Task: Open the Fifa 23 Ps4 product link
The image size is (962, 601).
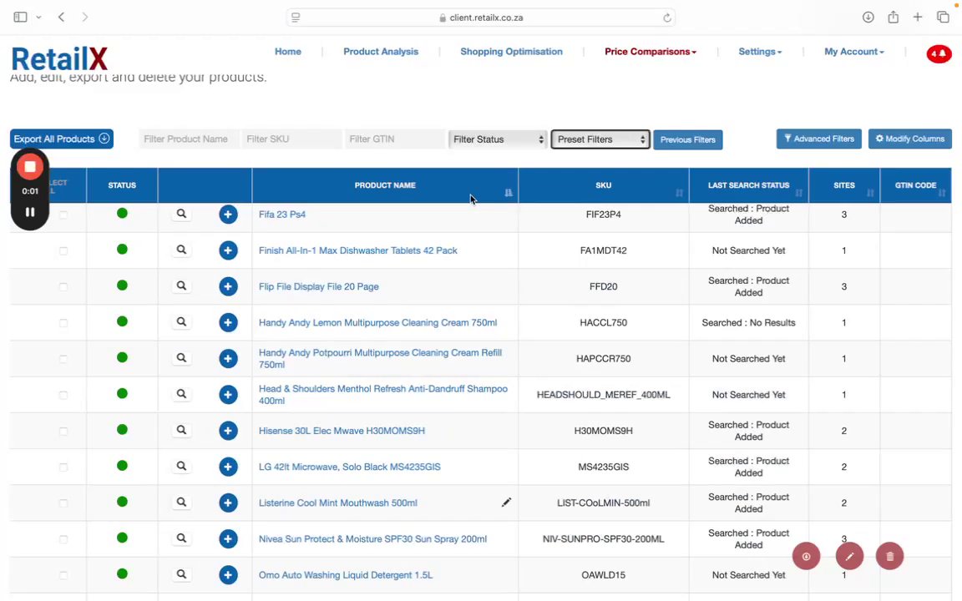Action: (281, 215)
